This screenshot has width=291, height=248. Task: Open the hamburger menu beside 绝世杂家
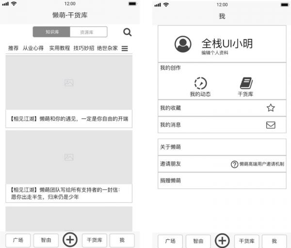[125, 48]
